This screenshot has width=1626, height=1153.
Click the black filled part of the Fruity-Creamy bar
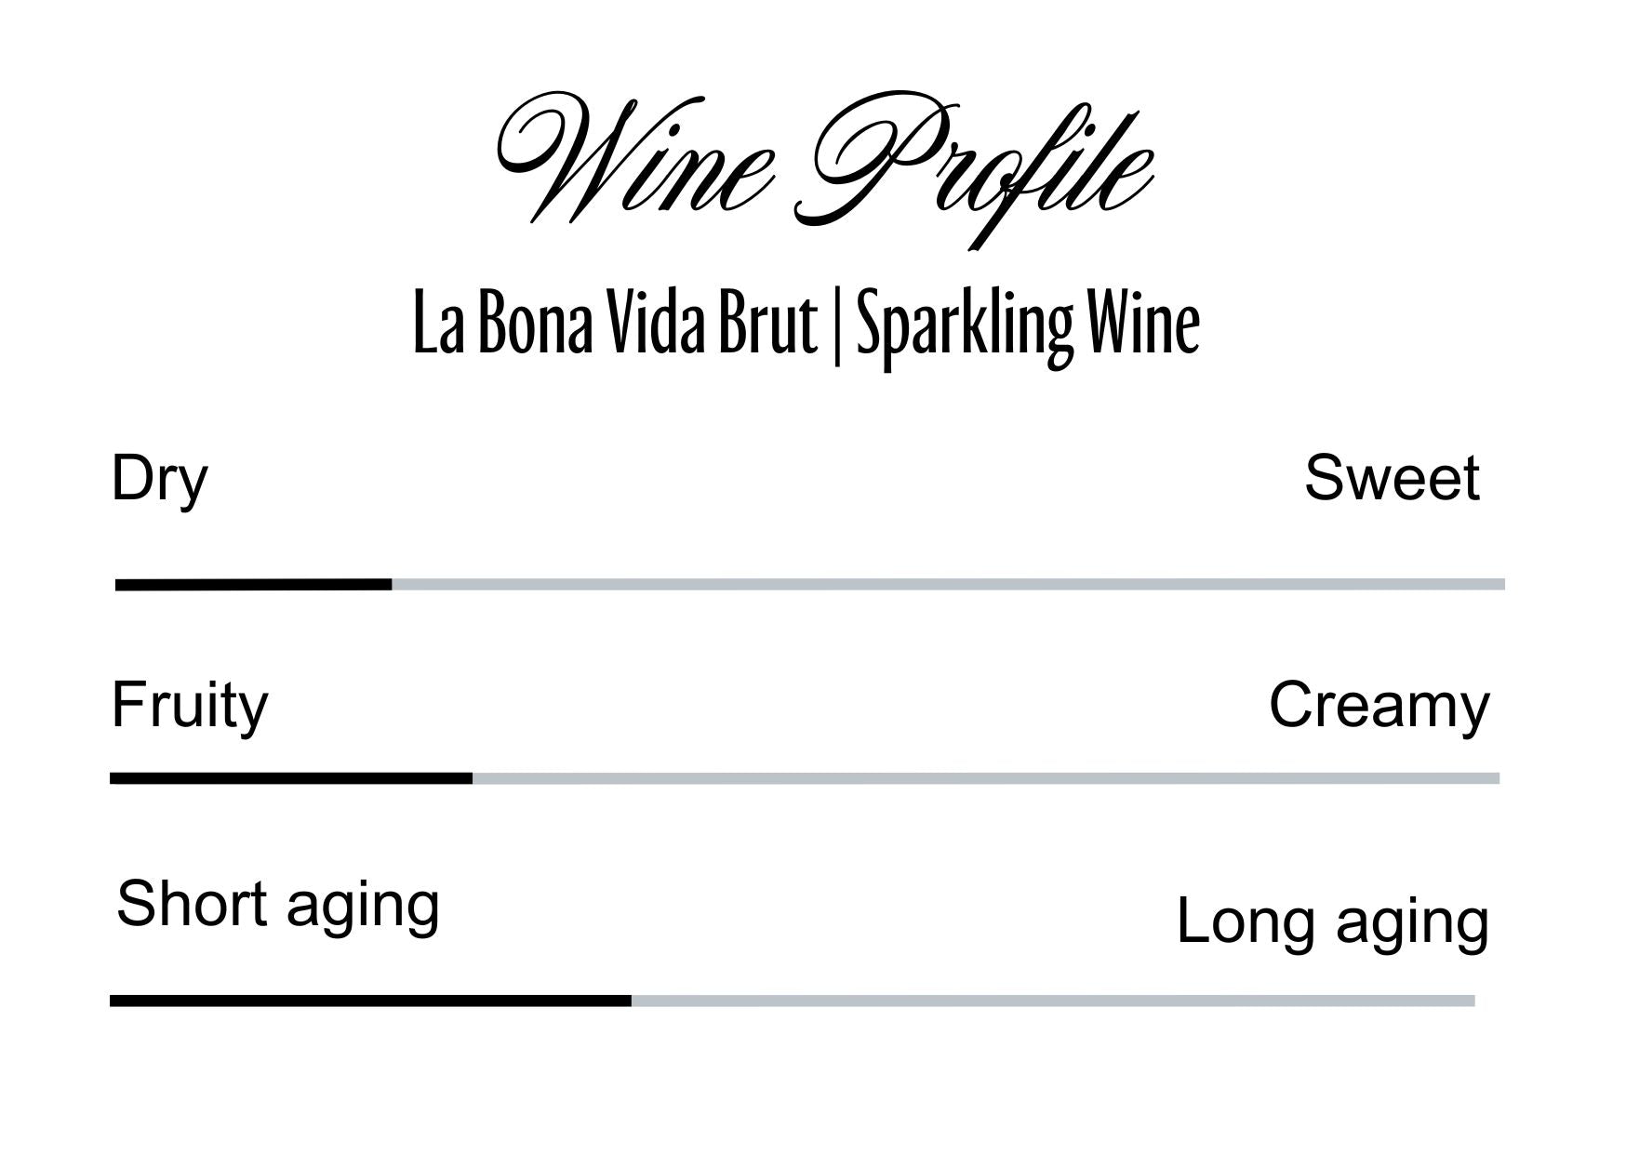point(290,778)
